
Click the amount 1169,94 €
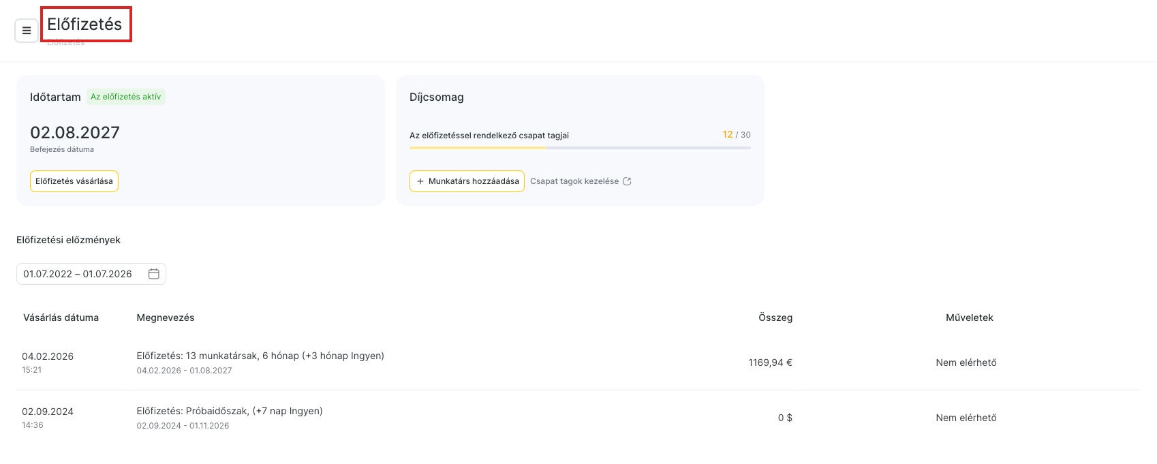(771, 362)
